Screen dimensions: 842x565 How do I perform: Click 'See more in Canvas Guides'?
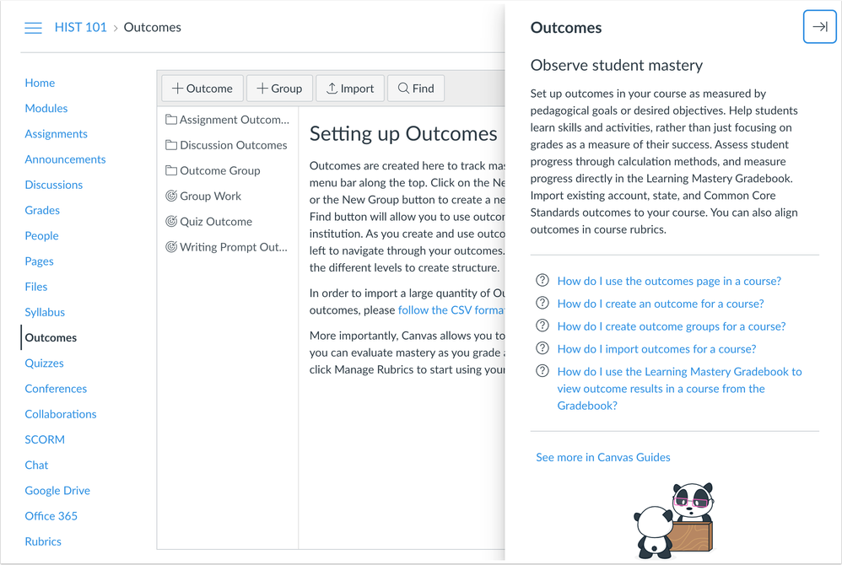click(x=602, y=456)
